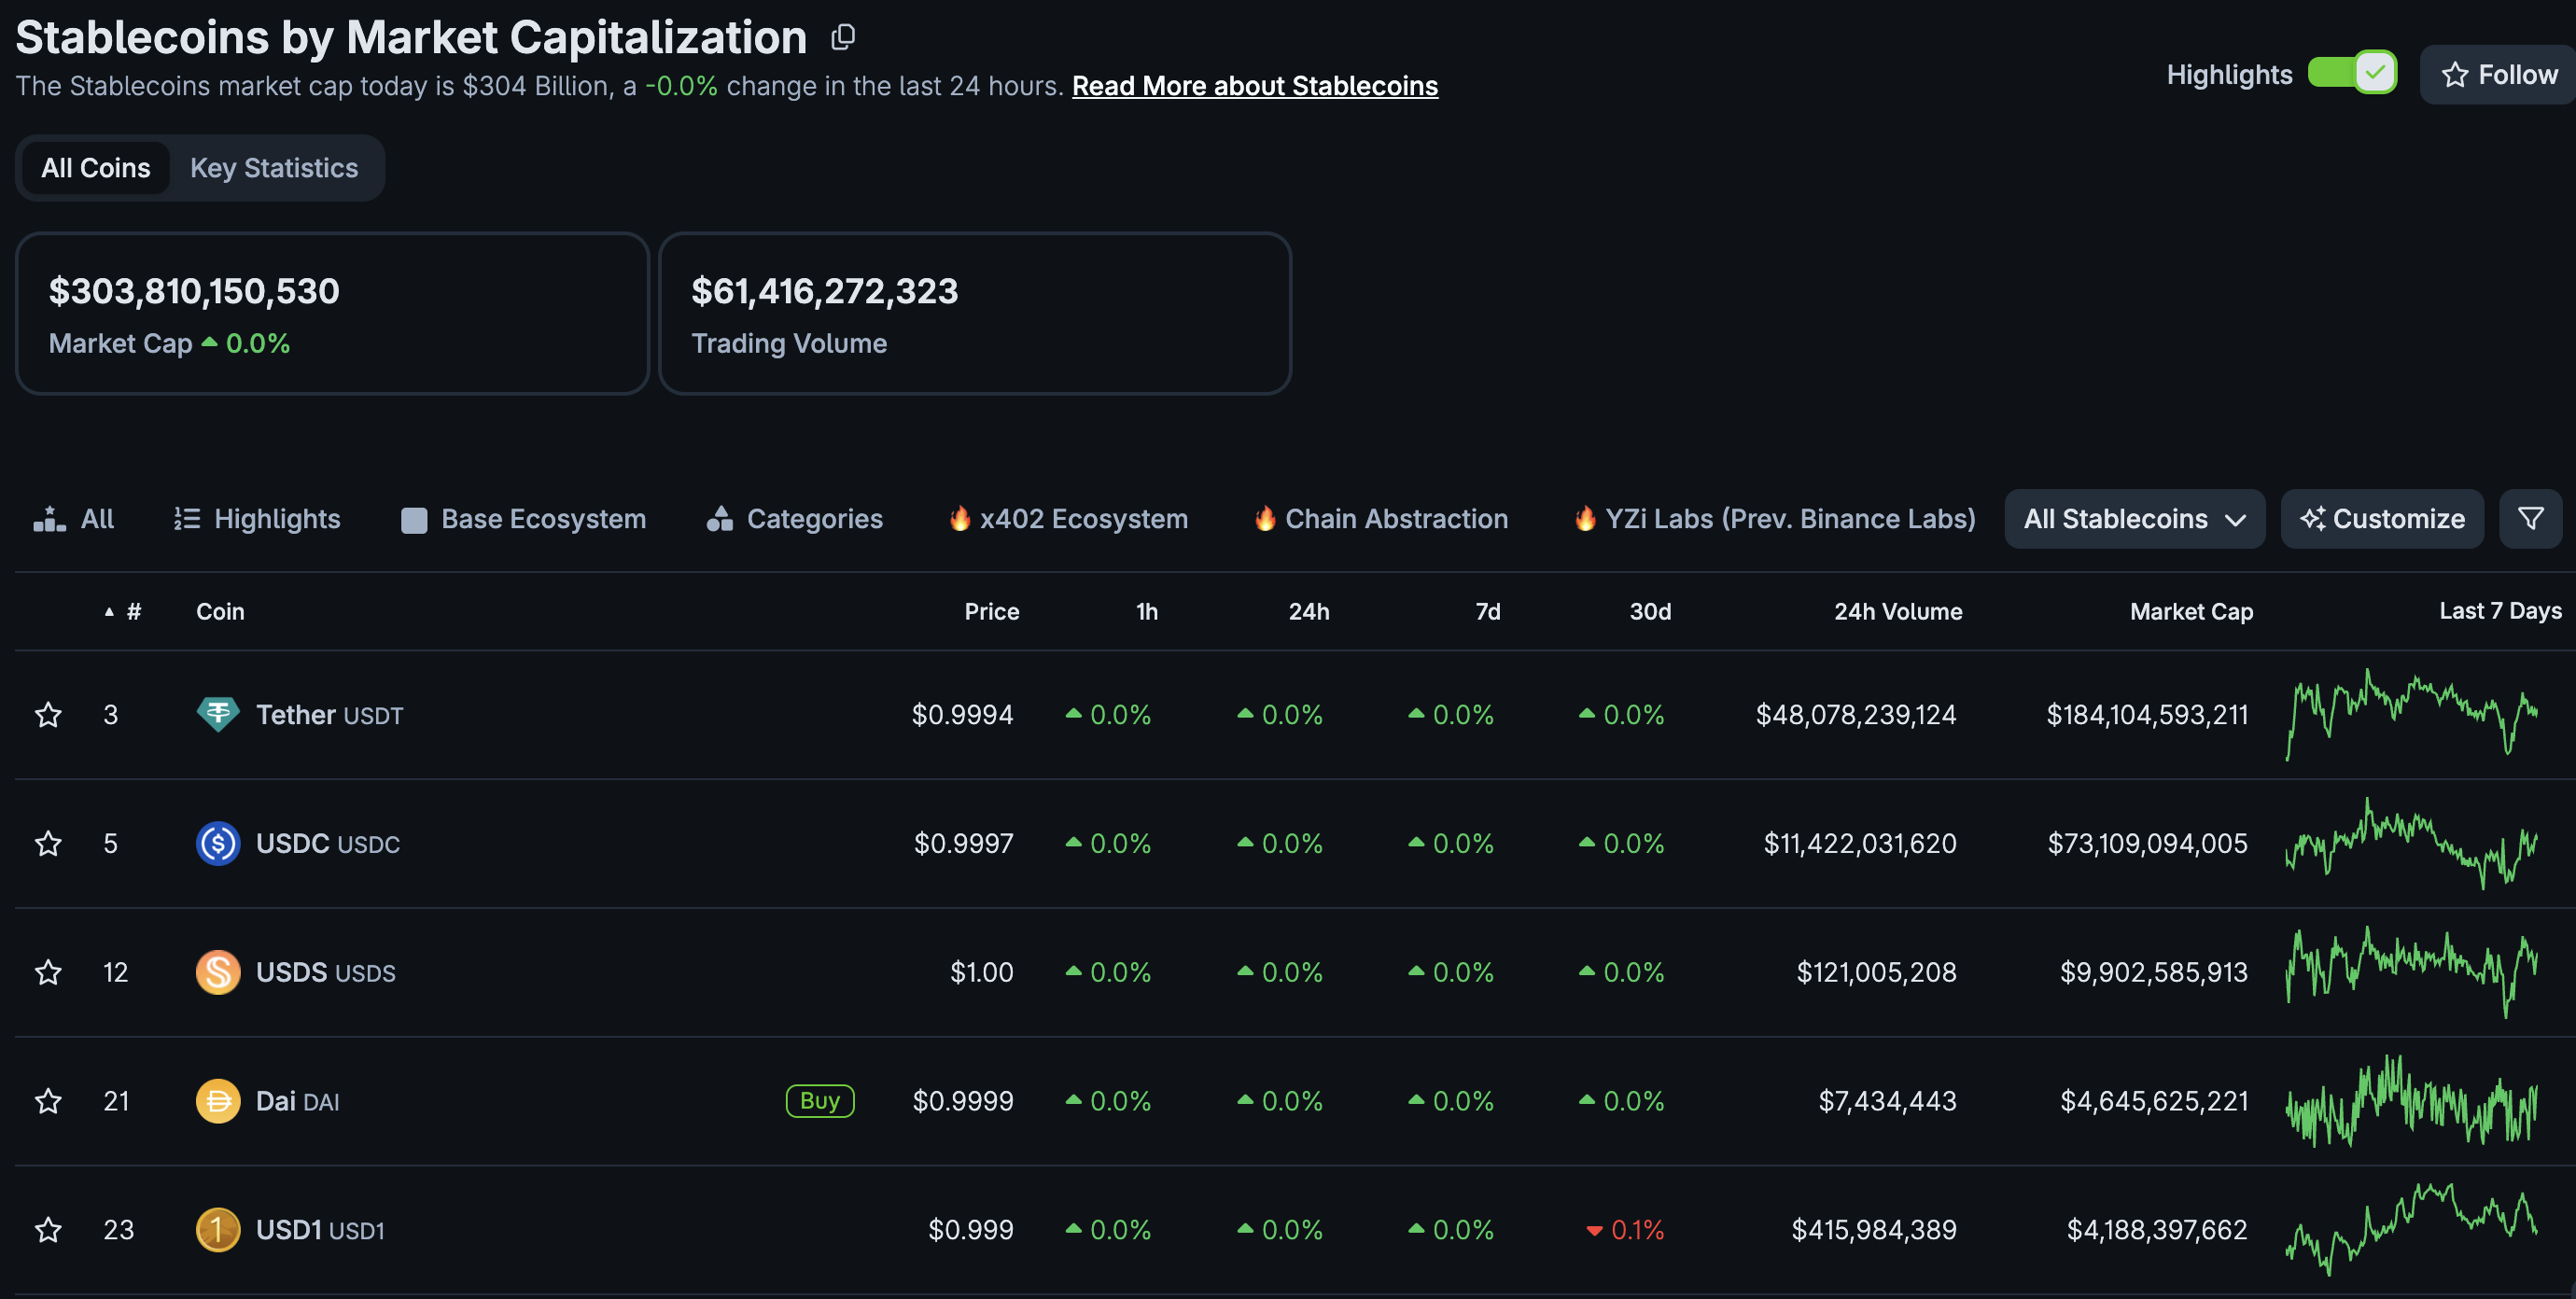Click the USDC coin logo
This screenshot has width=2576, height=1299.
[217, 843]
